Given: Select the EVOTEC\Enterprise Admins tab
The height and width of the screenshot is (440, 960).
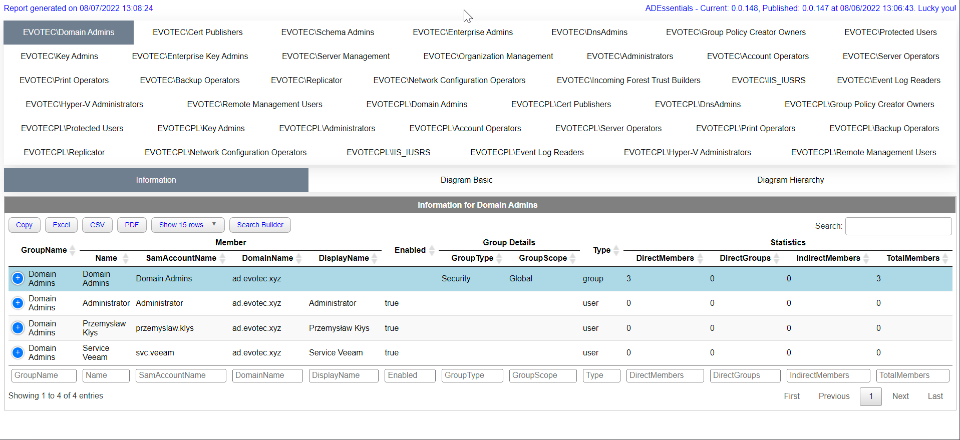Looking at the screenshot, I should (x=462, y=32).
